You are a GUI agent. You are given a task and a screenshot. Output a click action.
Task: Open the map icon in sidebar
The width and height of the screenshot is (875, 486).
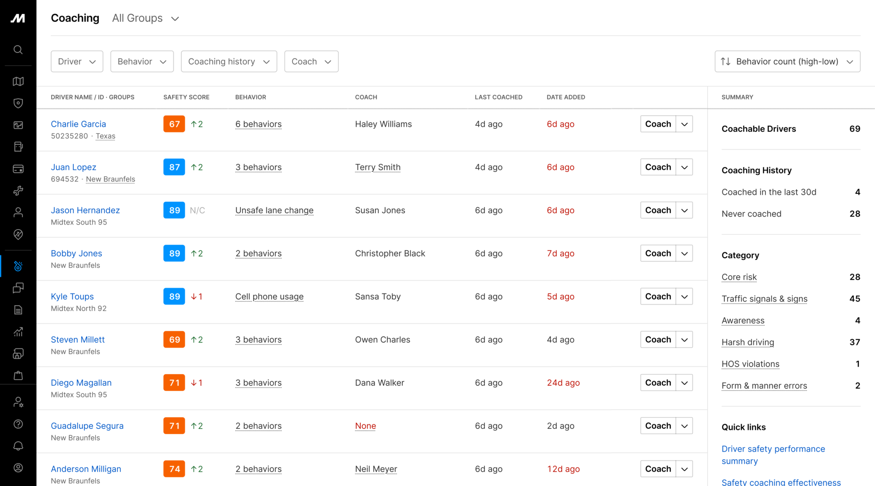[18, 81]
